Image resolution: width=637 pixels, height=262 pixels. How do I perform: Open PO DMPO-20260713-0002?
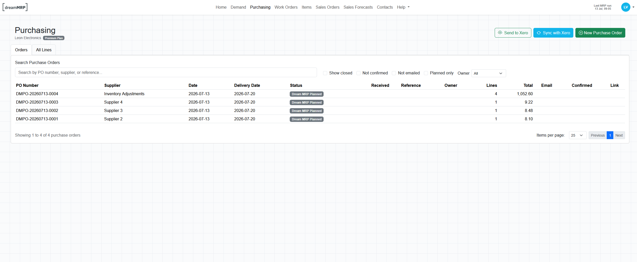tap(37, 110)
